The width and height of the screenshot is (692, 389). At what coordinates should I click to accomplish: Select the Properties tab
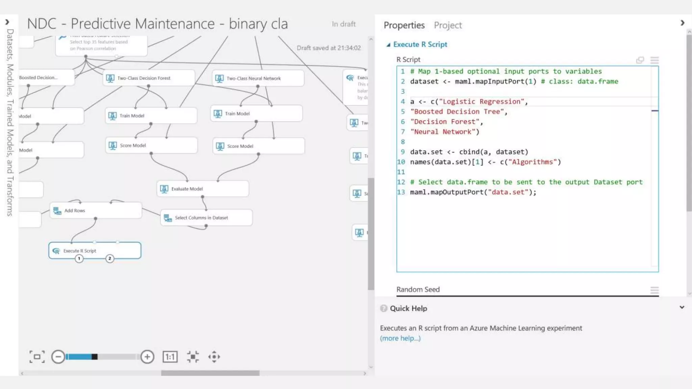click(x=404, y=25)
